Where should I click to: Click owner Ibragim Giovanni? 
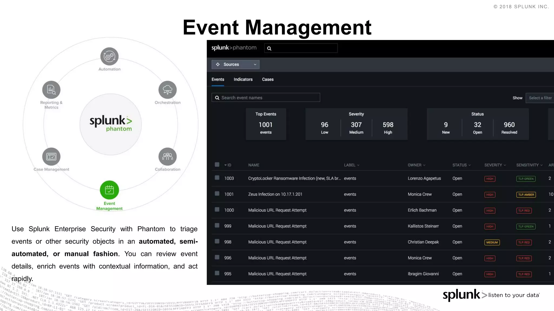tap(423, 274)
